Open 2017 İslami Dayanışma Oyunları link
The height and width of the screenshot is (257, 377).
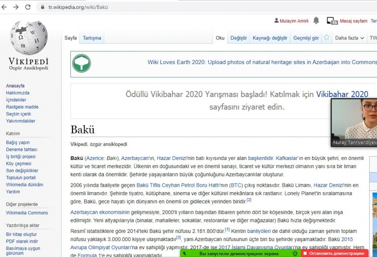pos(257,247)
